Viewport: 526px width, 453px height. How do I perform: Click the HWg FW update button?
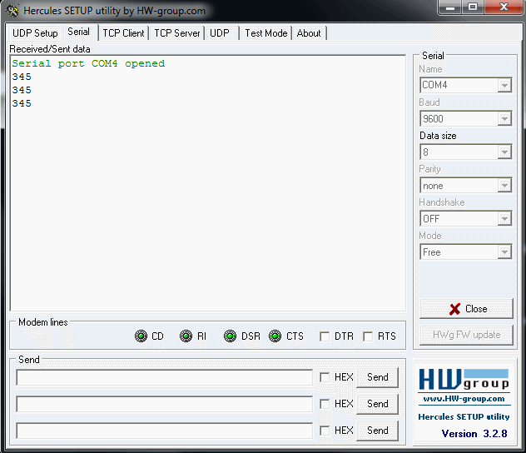point(466,335)
